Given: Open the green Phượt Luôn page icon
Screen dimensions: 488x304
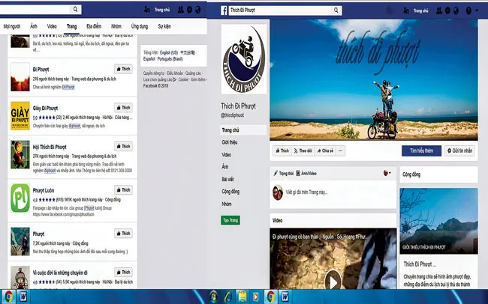Looking at the screenshot, I should 20,198.
